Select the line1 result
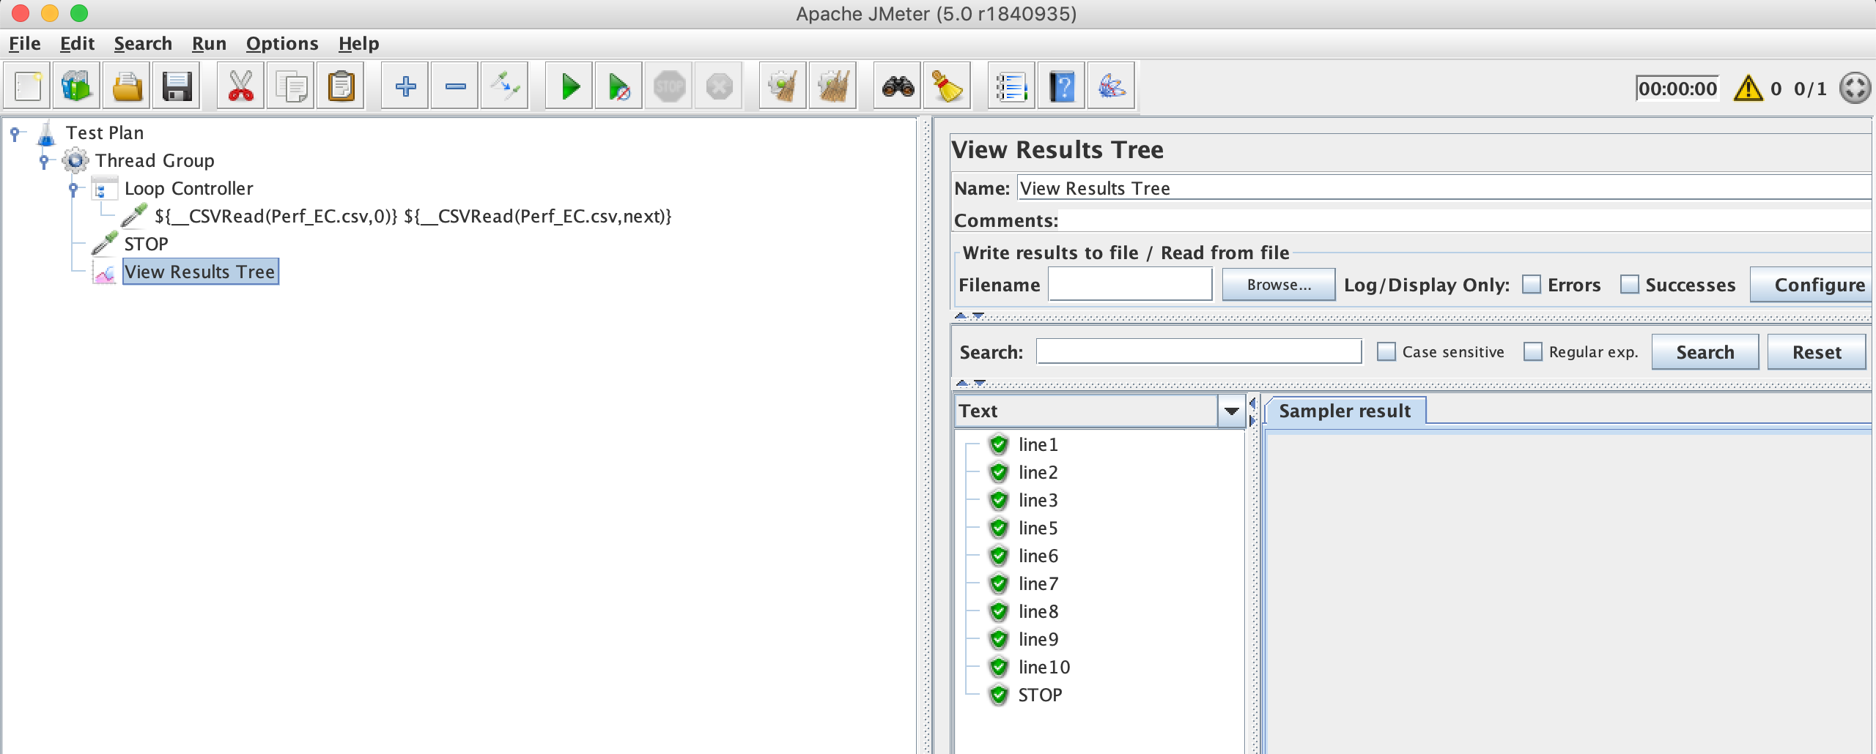Viewport: 1876px width, 754px height. 1038,445
